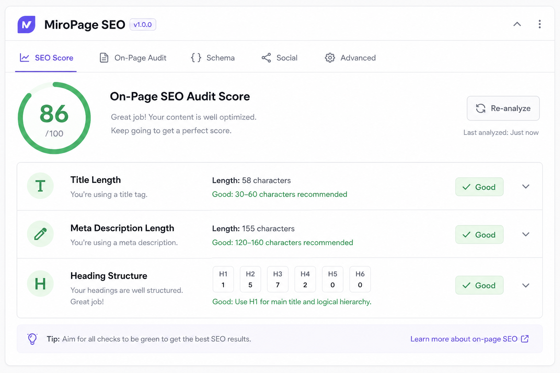Click the H5 count box

332,279
